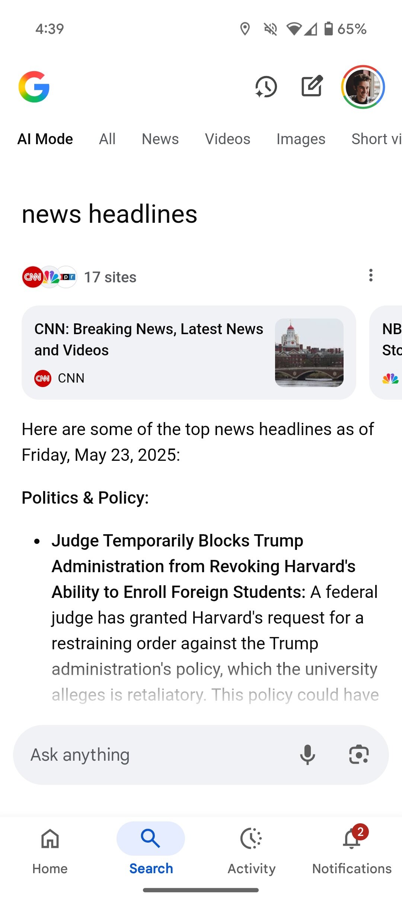Viewport: 402px width, 903px height.
Task: Select the AI Mode tab
Action: click(45, 139)
